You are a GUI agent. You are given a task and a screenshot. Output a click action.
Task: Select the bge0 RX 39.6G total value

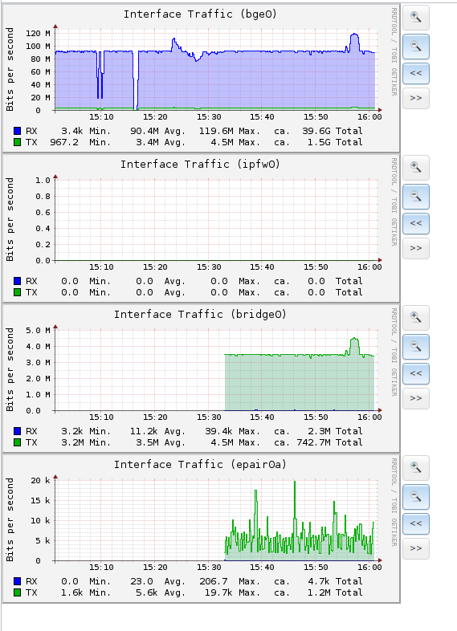tap(316, 131)
